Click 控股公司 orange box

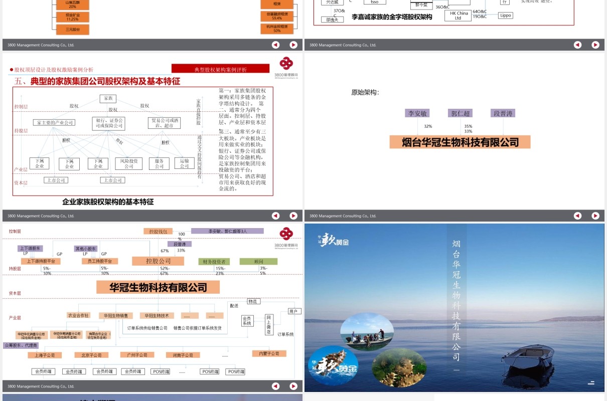coord(158,261)
